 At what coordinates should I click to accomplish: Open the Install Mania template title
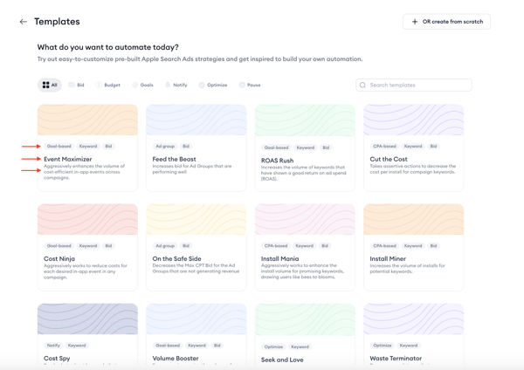click(x=280, y=259)
